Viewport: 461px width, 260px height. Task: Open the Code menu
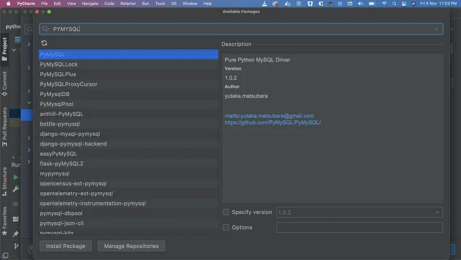[x=109, y=4]
